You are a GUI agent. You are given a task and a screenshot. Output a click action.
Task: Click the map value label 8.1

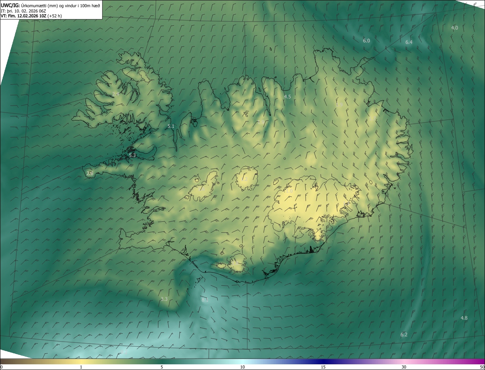(x=205, y=300)
